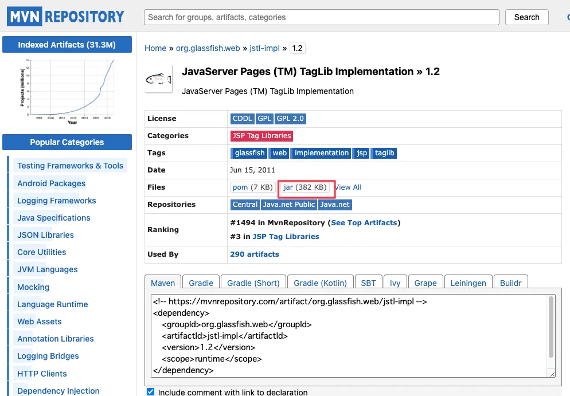The height and width of the screenshot is (396, 570).
Task: Open Web Assets category
Action: coord(39,321)
